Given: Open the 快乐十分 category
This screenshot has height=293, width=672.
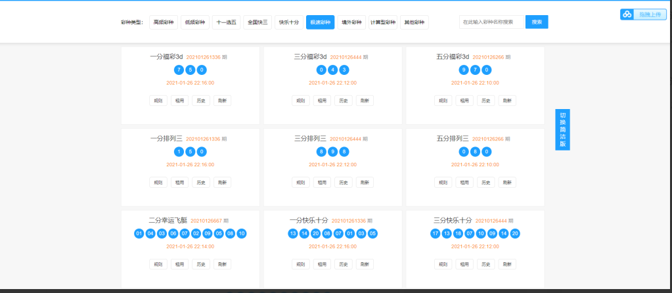Looking at the screenshot, I should (x=289, y=22).
